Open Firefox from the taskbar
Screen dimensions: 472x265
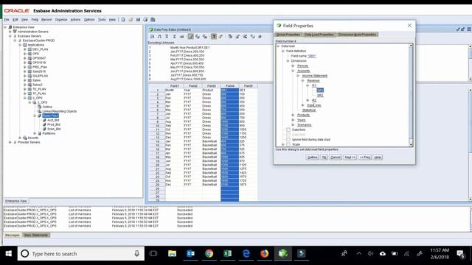[265, 253]
